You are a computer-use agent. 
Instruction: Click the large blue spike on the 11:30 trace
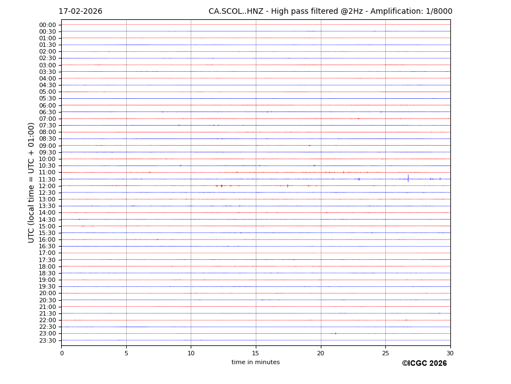click(x=408, y=178)
